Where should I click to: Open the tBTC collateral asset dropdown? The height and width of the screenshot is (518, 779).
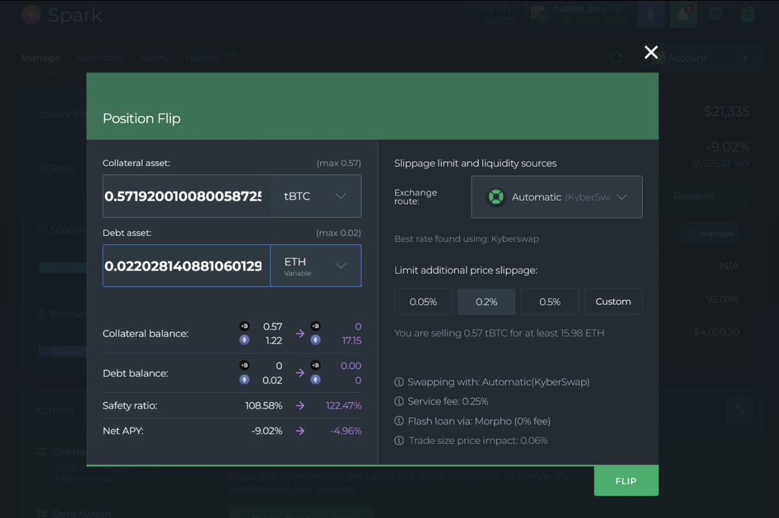315,196
